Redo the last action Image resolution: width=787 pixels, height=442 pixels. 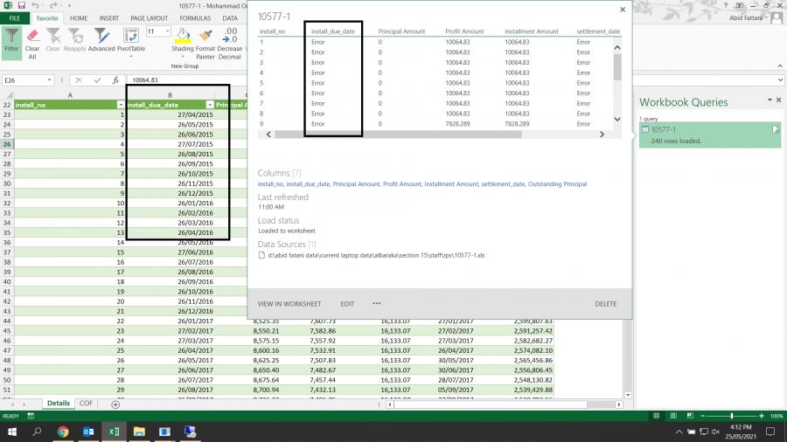tap(53, 5)
